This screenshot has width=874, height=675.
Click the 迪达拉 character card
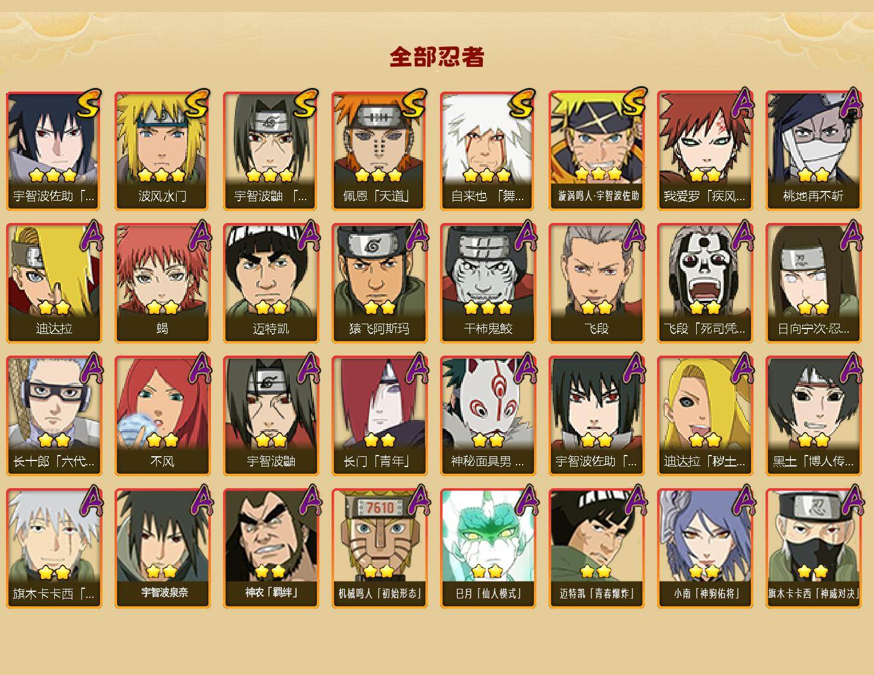click(x=54, y=283)
